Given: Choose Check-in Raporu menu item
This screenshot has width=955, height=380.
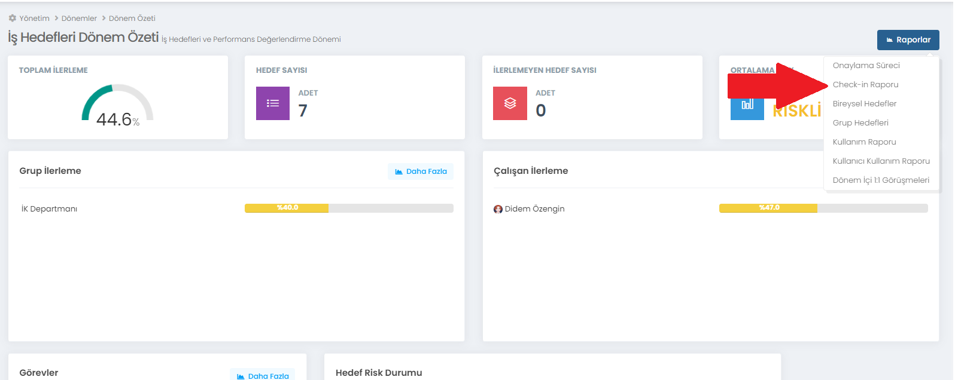Looking at the screenshot, I should (865, 85).
